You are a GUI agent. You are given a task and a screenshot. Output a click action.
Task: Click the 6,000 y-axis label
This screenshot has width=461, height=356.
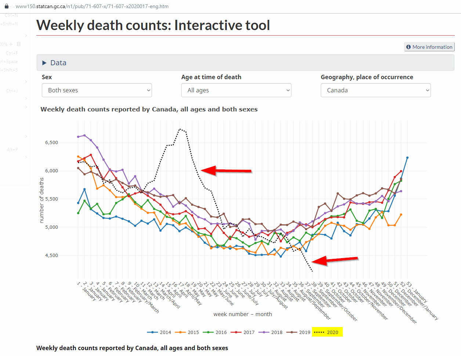point(51,171)
